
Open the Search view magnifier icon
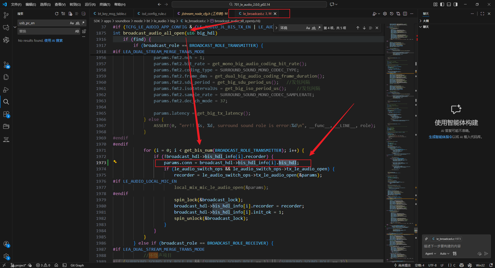[x=6, y=102]
